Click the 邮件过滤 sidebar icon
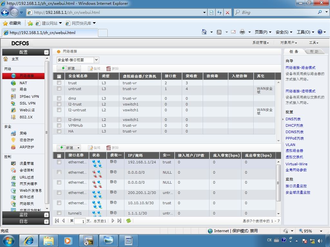This screenshot has height=247, width=330. (14, 197)
